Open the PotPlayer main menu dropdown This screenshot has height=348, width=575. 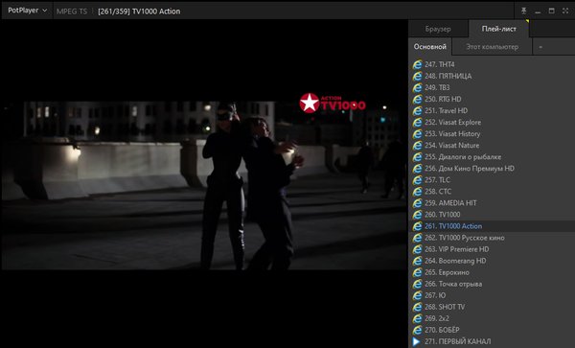pos(28,11)
